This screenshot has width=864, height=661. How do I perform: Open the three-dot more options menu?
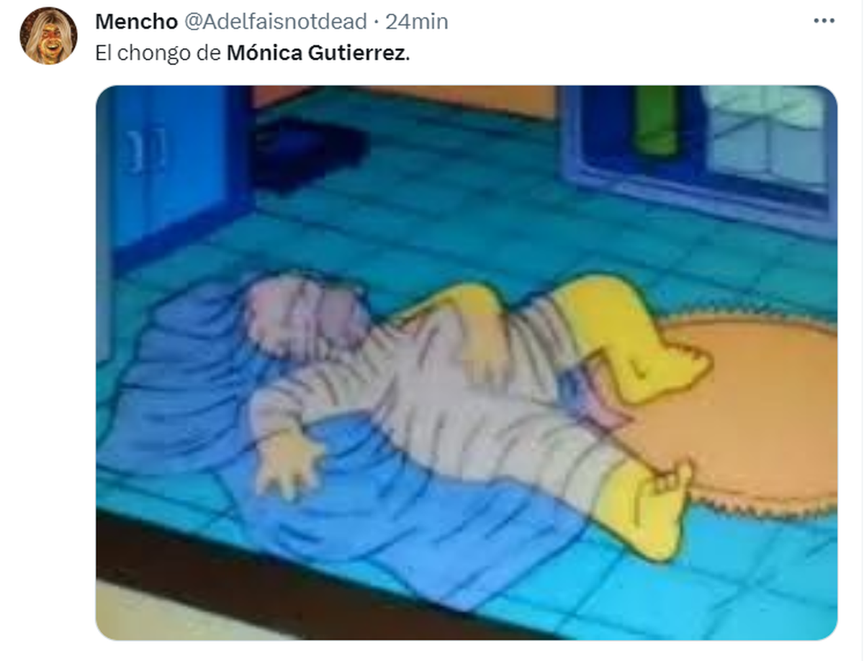[x=824, y=21]
